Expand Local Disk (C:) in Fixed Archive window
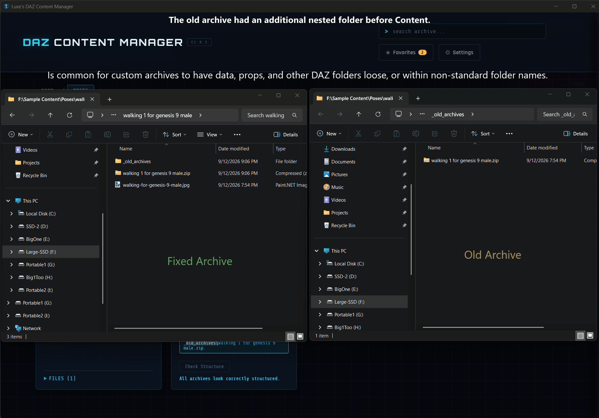The width and height of the screenshot is (599, 418). pyautogui.click(x=11, y=213)
